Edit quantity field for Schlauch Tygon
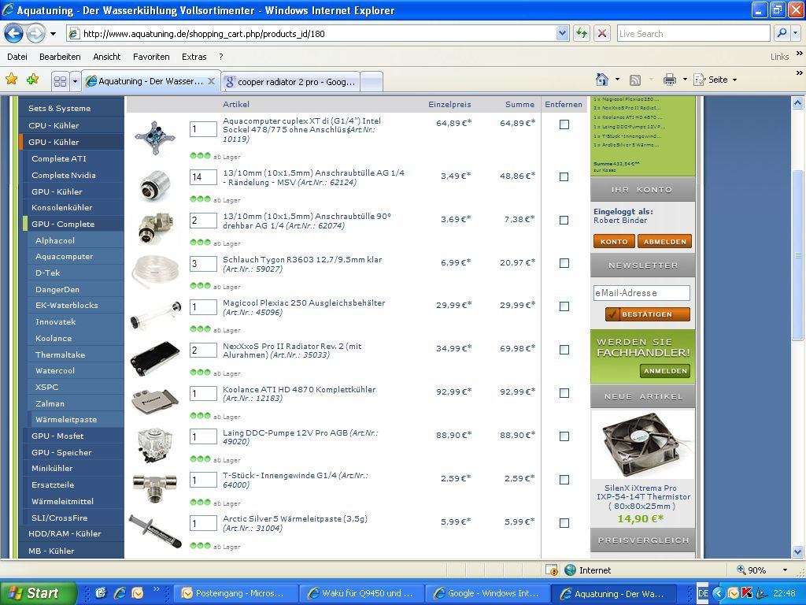 pos(203,263)
